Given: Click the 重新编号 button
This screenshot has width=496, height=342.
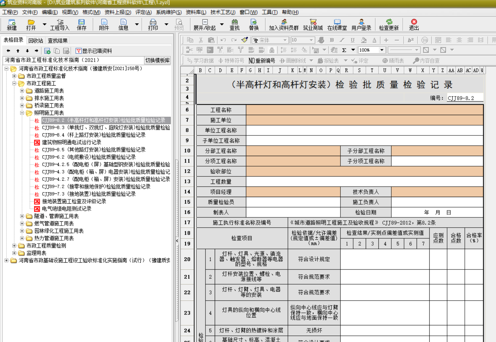Looking at the screenshot, I should pos(262,61).
